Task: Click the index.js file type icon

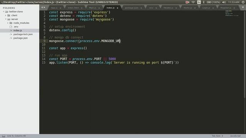Action: coord(11,31)
